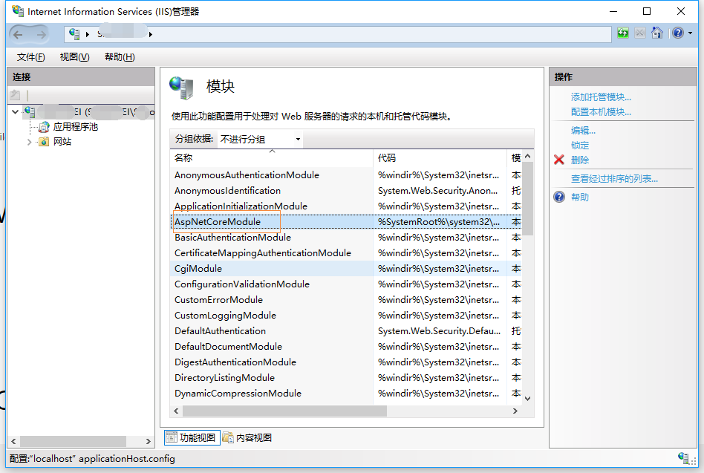704x473 pixels.
Task: Open the 文件 menu
Action: (x=30, y=57)
